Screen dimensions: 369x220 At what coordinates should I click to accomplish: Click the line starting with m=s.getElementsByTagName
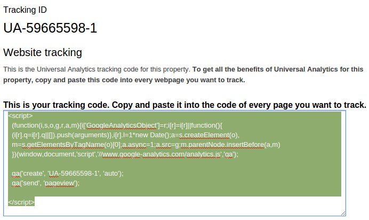pos(144,144)
